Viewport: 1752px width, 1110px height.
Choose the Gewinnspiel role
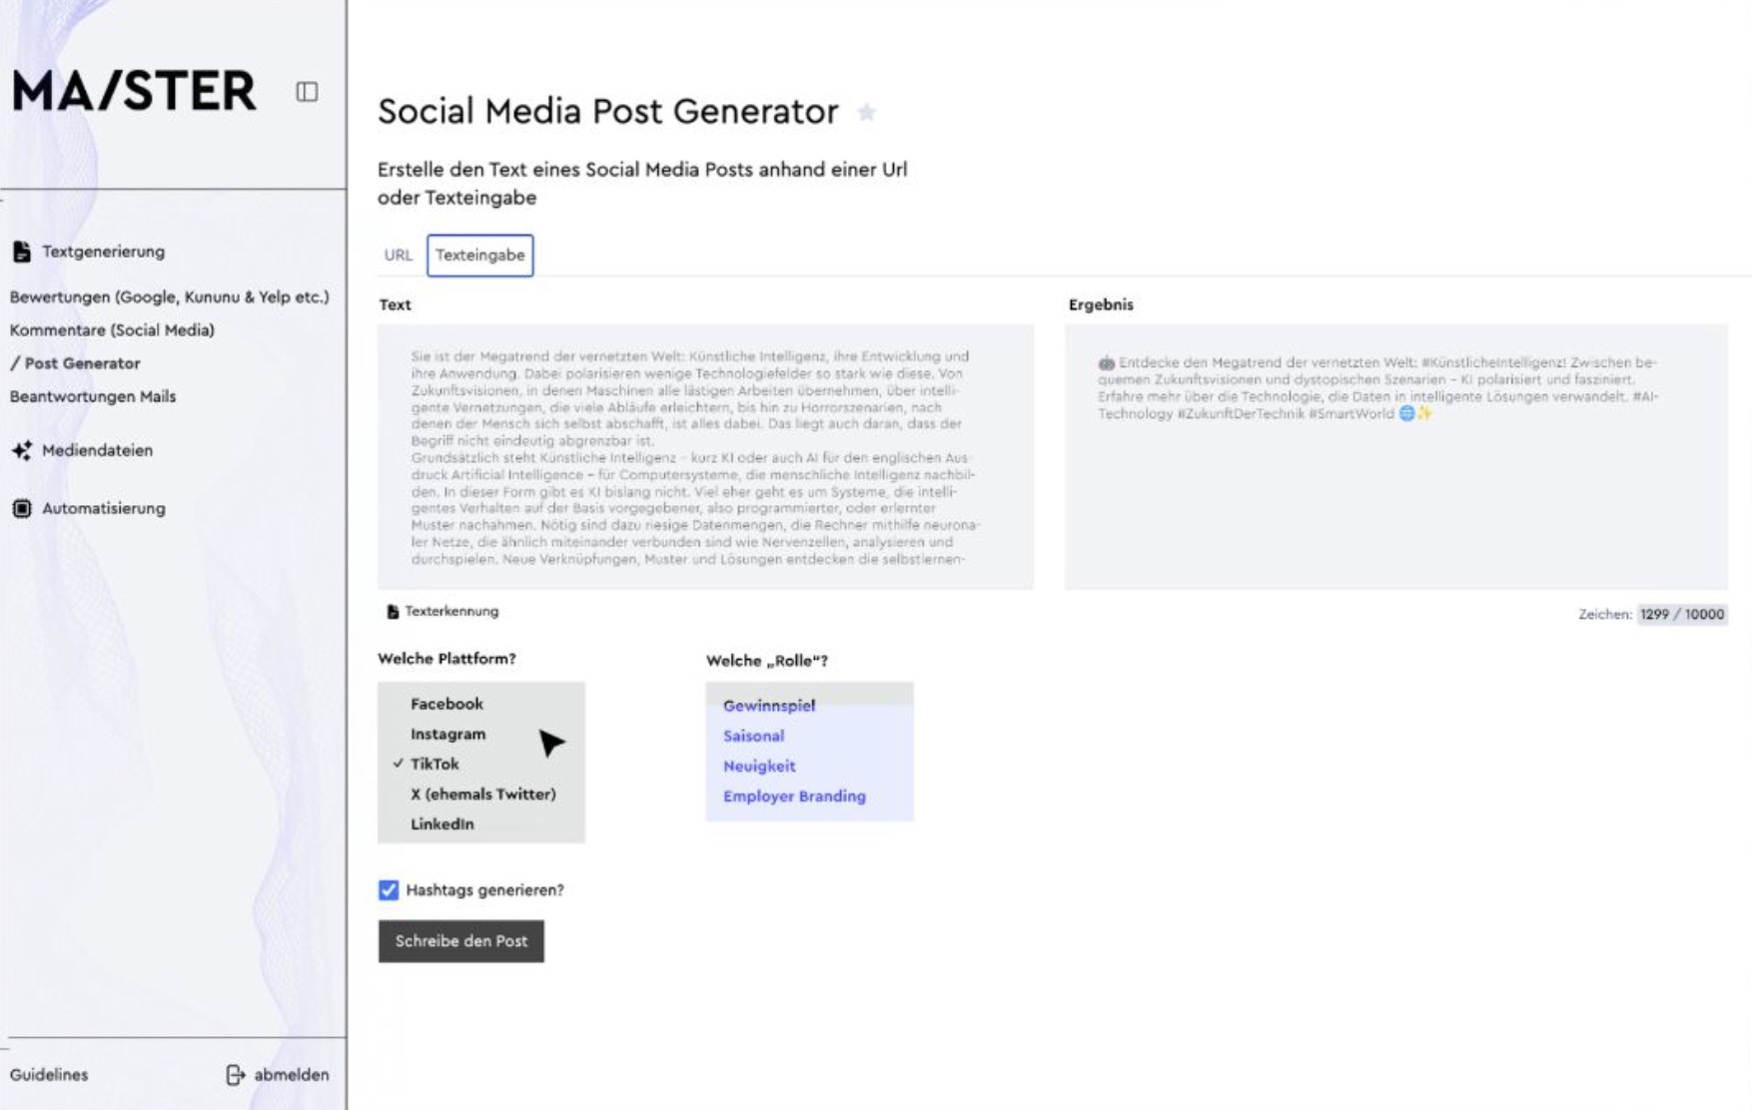coord(769,706)
